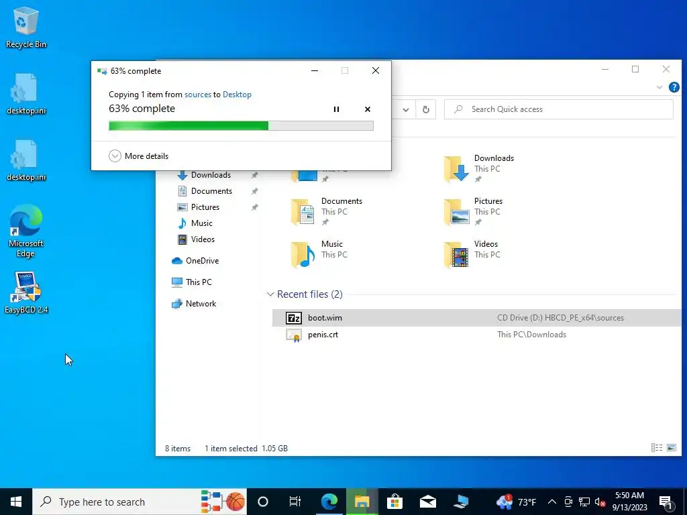Open Cortana from the taskbar

tap(262, 502)
